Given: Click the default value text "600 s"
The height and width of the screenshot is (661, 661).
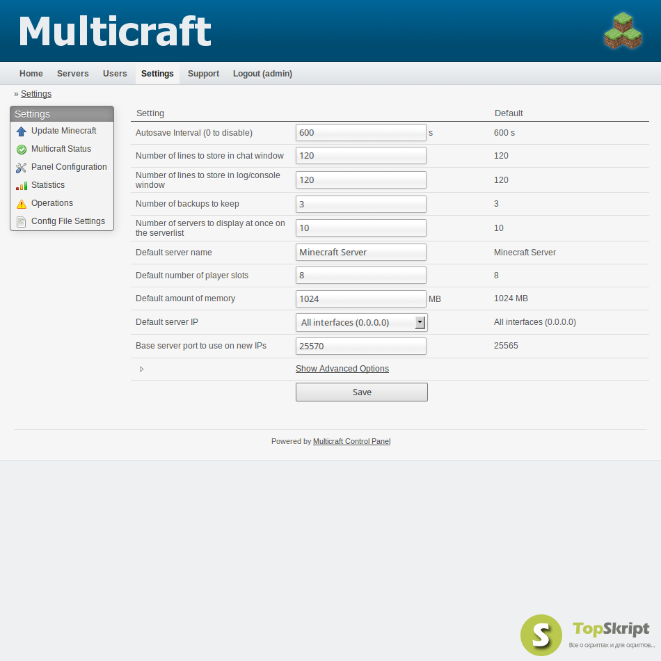Looking at the screenshot, I should point(504,133).
